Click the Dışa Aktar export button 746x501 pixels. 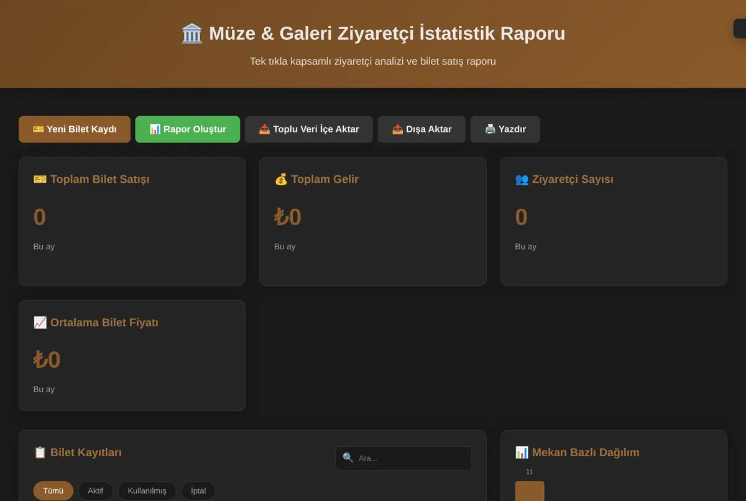(x=421, y=129)
